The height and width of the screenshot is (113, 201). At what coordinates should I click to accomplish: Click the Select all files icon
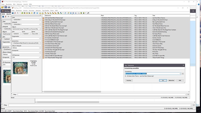(37, 13)
